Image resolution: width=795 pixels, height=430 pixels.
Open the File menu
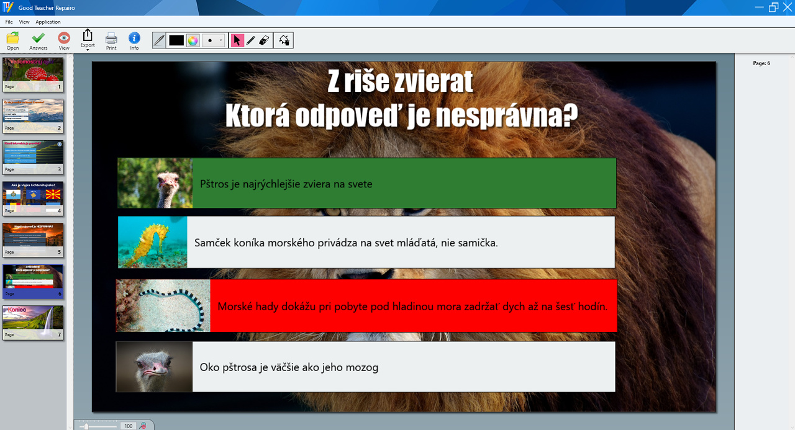[9, 21]
